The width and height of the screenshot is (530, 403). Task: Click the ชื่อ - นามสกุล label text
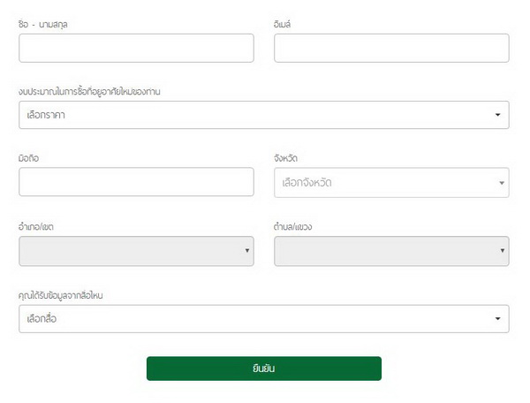click(x=43, y=24)
